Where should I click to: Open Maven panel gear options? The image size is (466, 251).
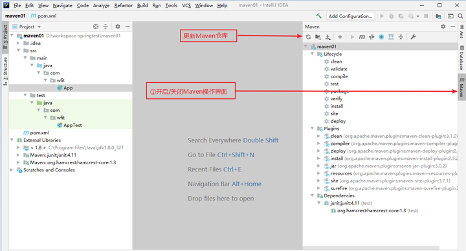click(x=443, y=27)
